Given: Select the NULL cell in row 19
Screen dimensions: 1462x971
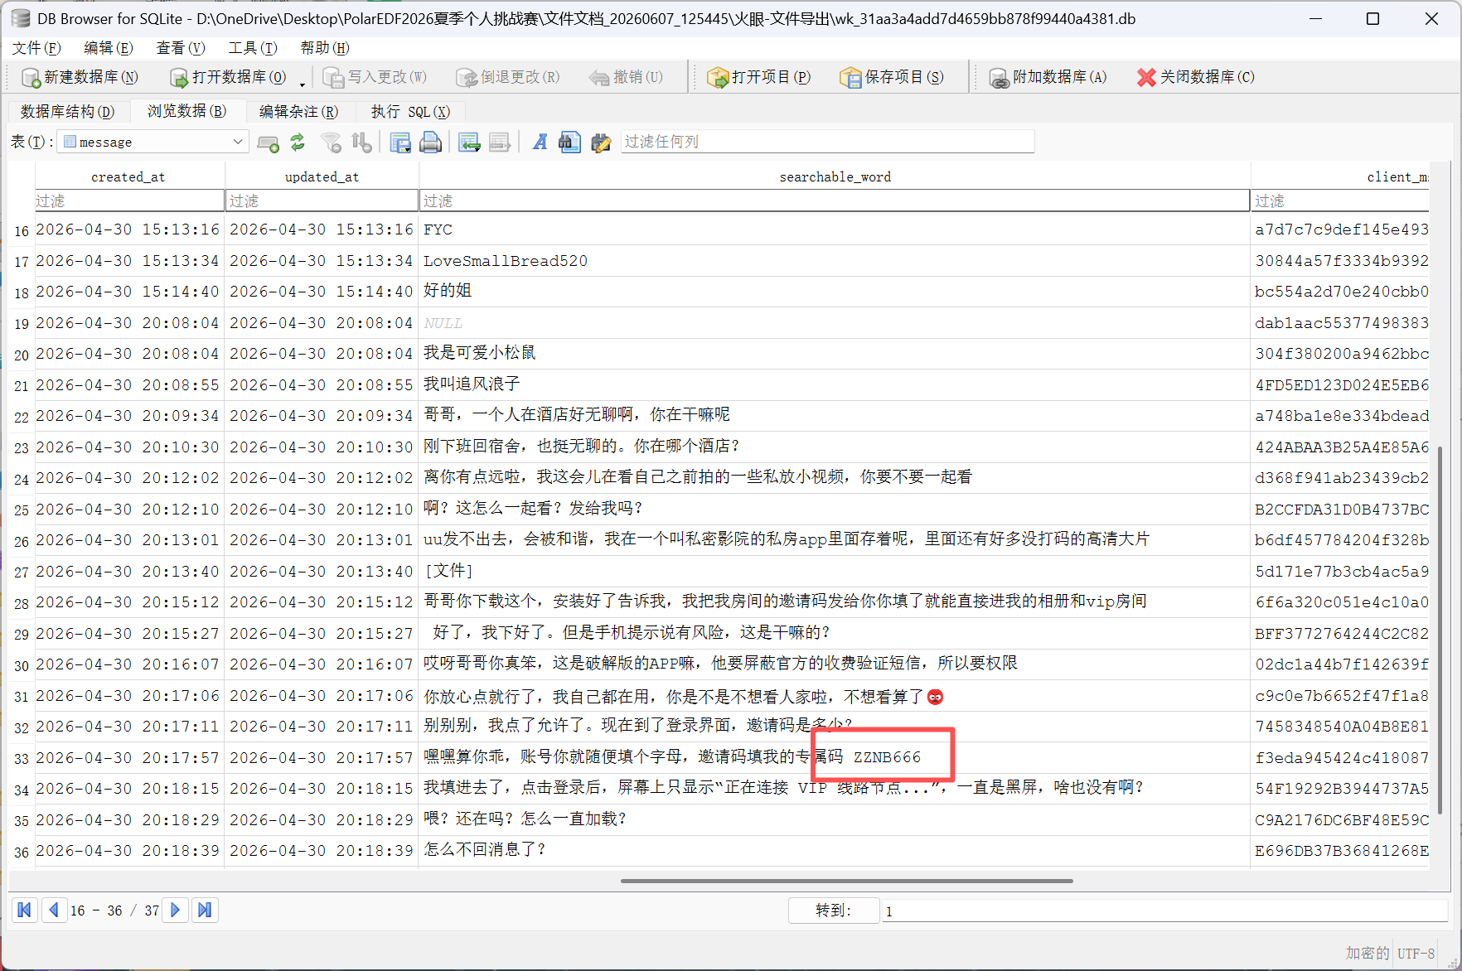Looking at the screenshot, I should pyautogui.click(x=835, y=323).
